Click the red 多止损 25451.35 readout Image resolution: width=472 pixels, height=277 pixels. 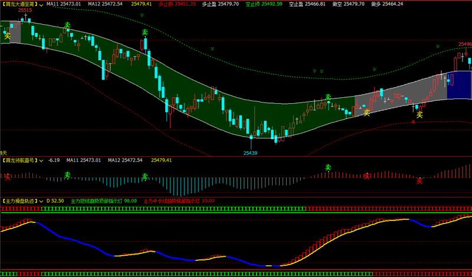tap(177, 4)
